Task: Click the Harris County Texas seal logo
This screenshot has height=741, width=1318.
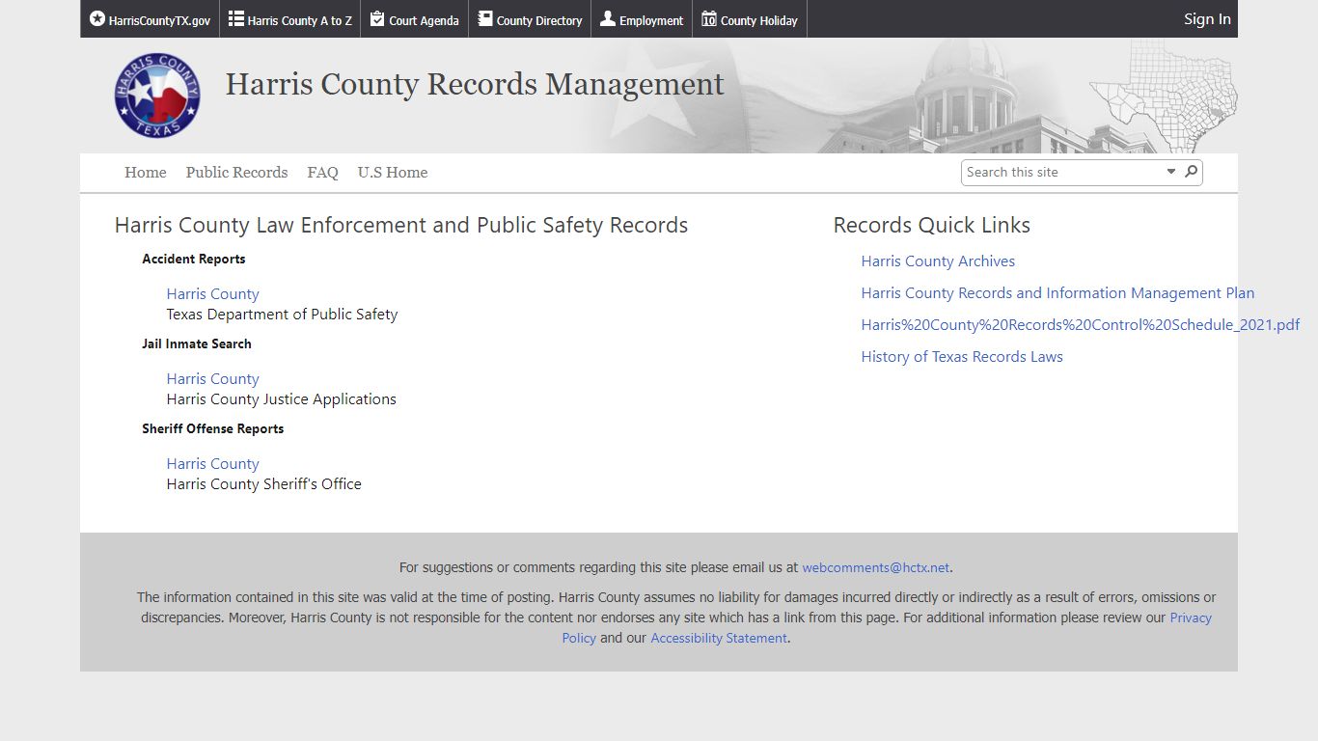Action: [157, 96]
